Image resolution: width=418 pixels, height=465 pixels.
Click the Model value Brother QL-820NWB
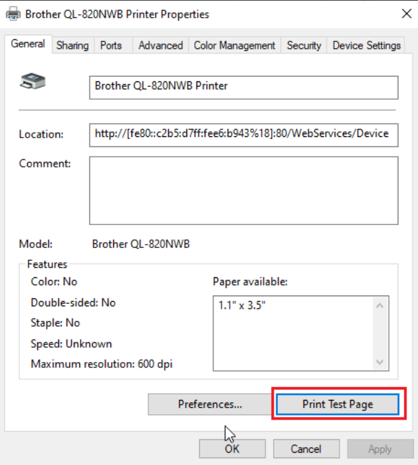[141, 244]
